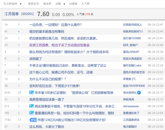This screenshot has height=130, width=165.
Task: Open post '其实国泰挺不错啦'
Action: pos(75,106)
